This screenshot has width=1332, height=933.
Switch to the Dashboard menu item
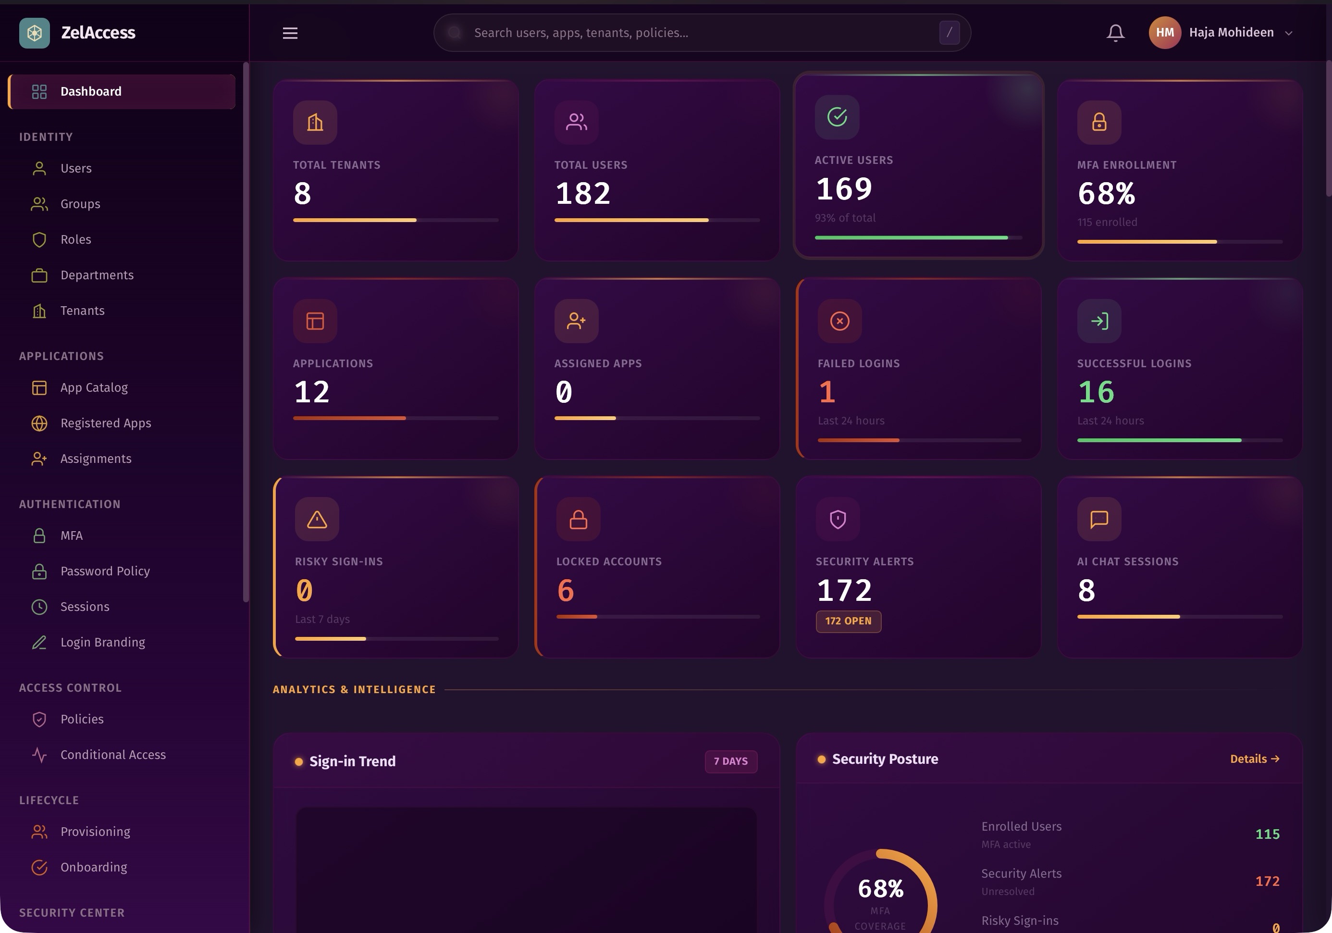click(x=90, y=91)
